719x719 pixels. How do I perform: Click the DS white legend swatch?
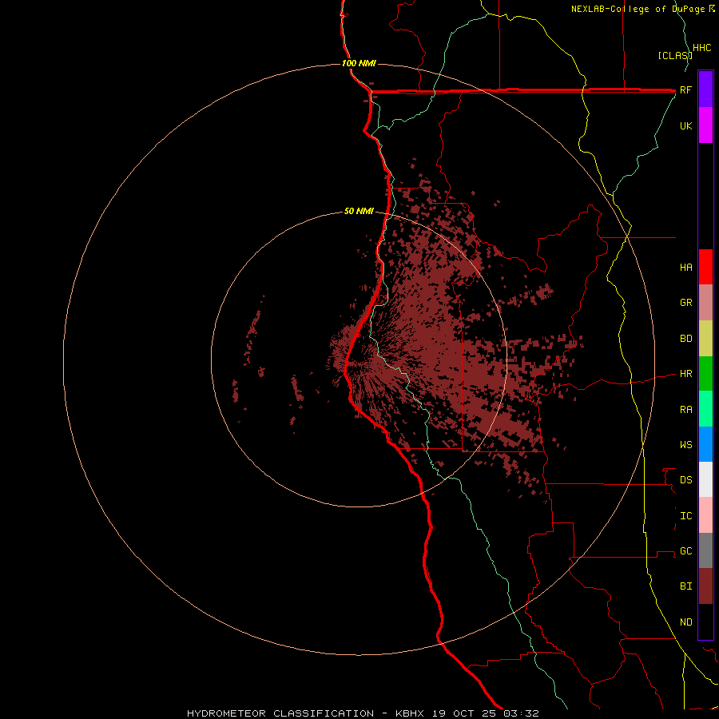[x=705, y=479]
